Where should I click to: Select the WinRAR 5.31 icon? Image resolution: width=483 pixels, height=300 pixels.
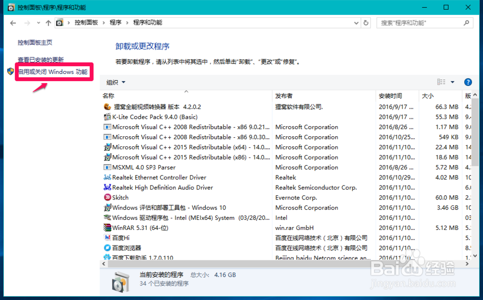point(107,228)
